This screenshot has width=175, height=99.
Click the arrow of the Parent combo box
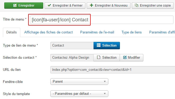(x=105, y=82)
